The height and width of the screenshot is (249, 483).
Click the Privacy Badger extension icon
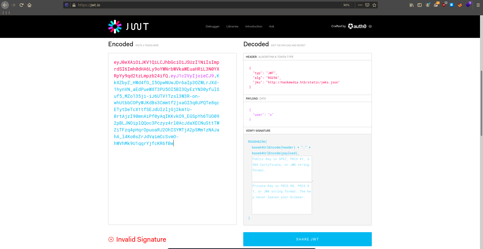[x=436, y=5]
